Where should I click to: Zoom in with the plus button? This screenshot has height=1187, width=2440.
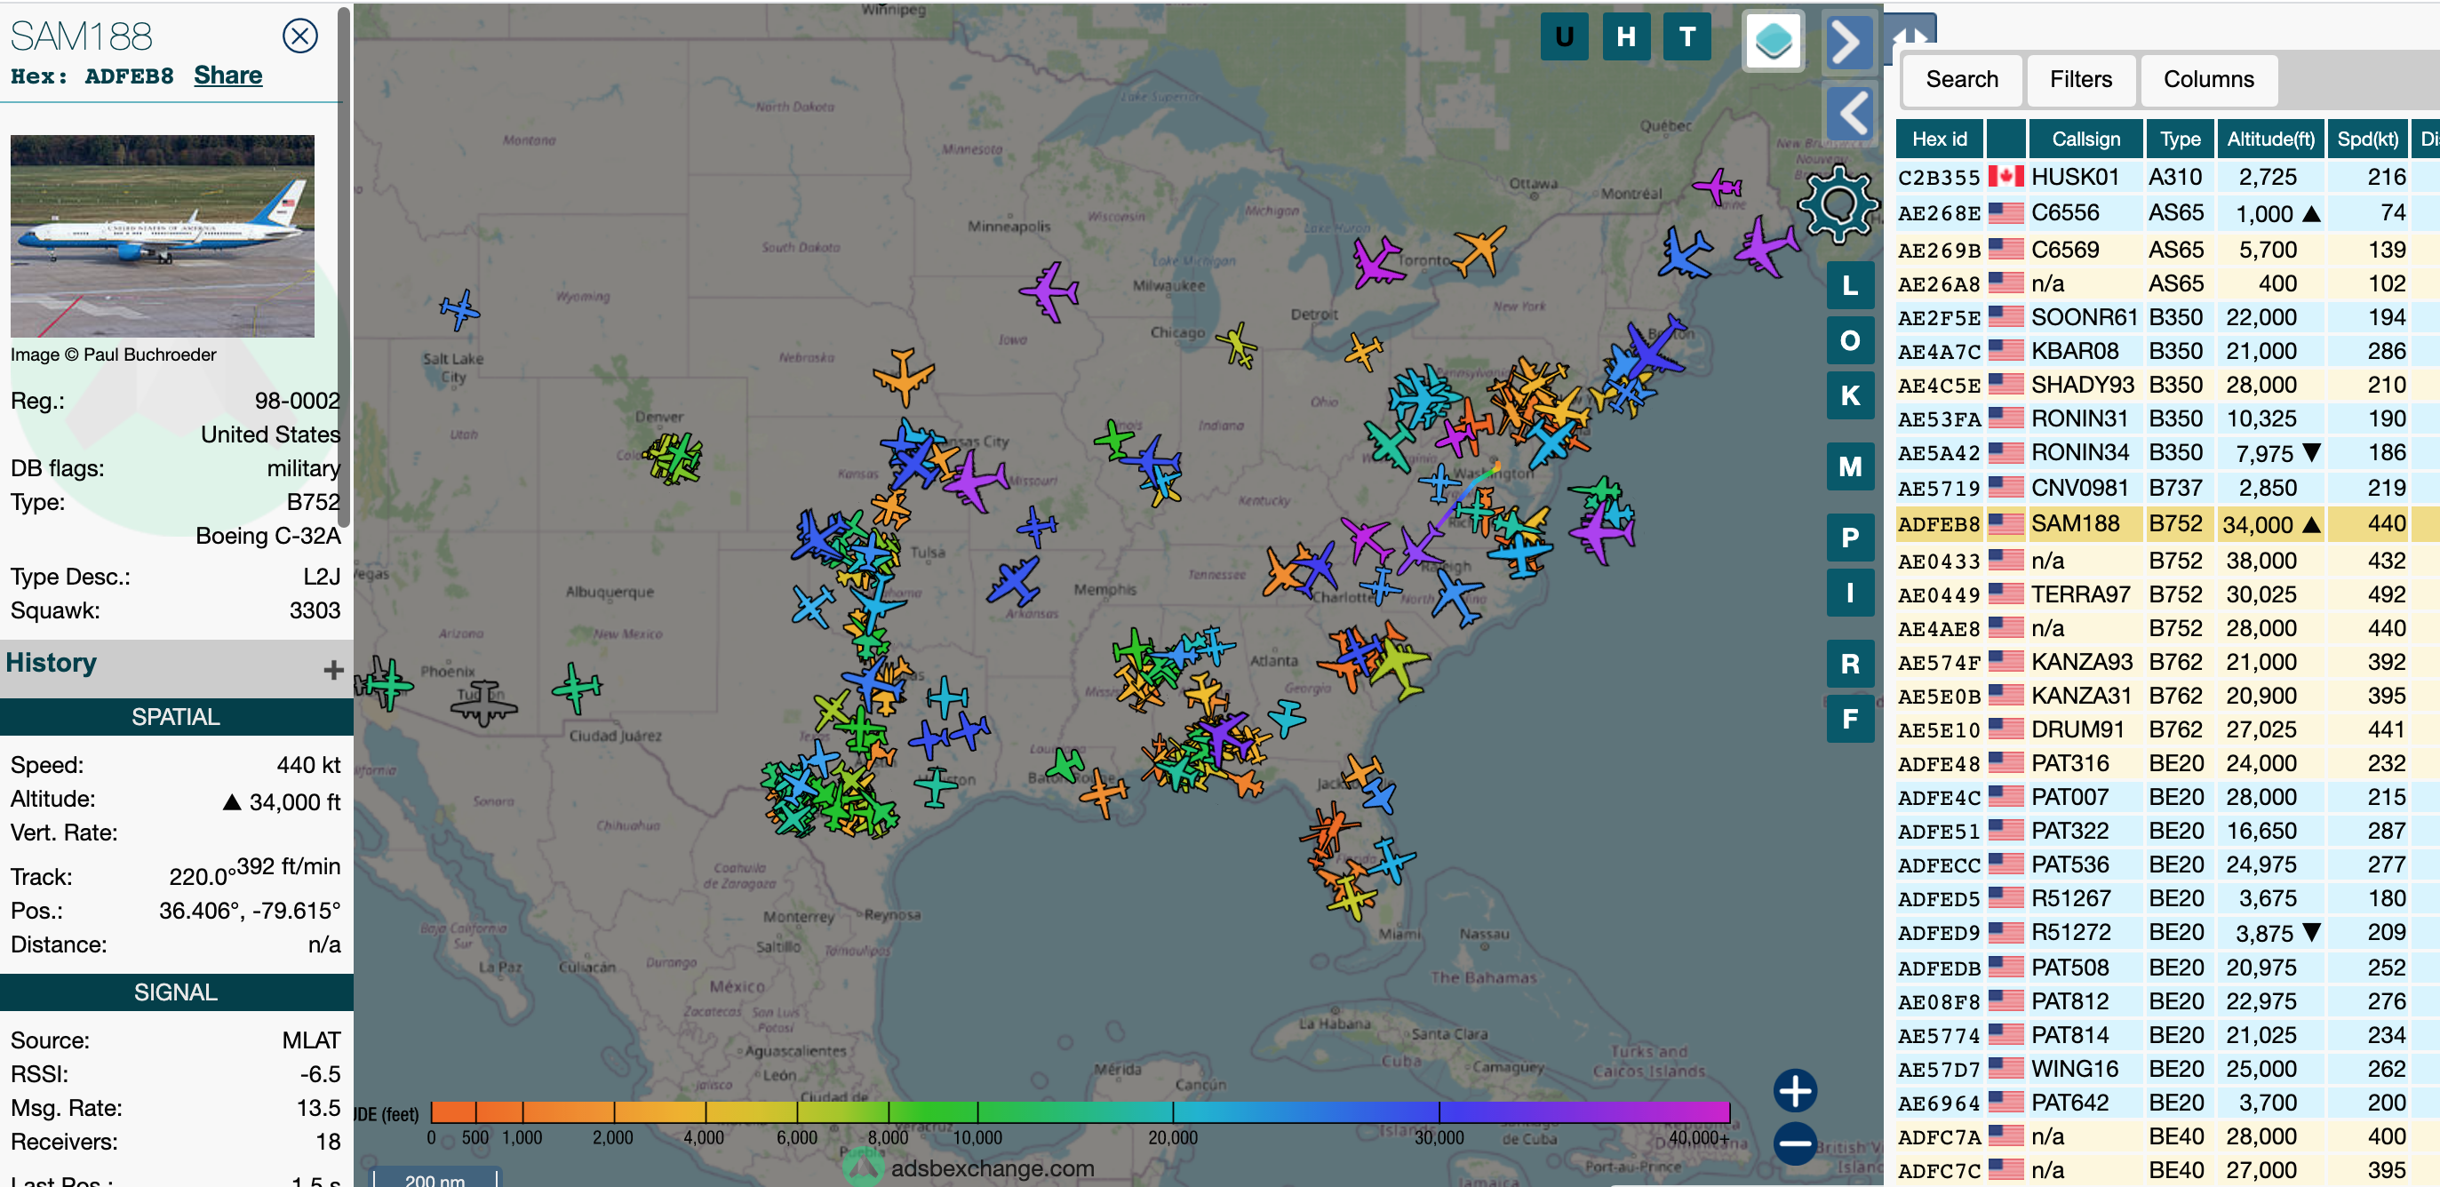pyautogui.click(x=1795, y=1090)
